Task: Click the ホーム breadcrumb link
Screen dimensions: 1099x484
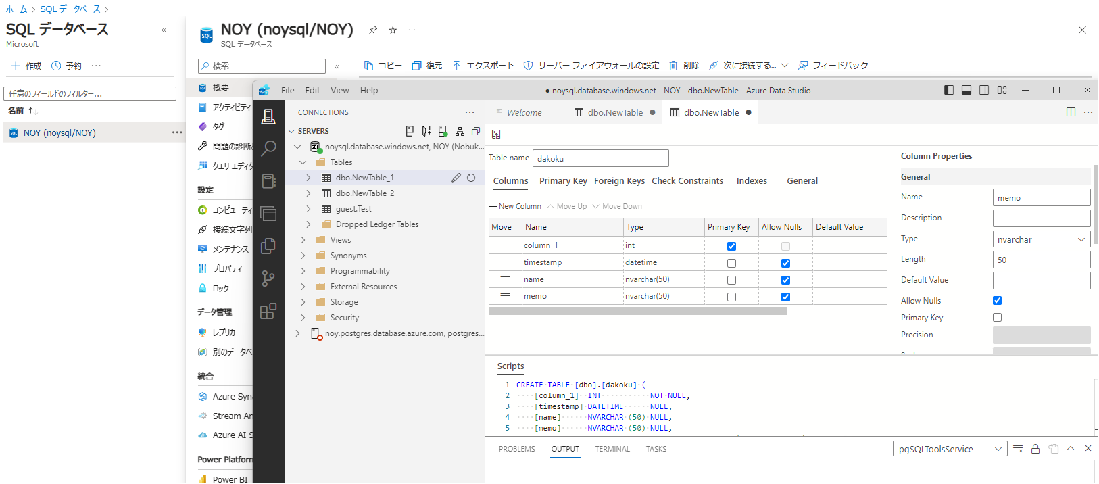Action: tap(16, 9)
